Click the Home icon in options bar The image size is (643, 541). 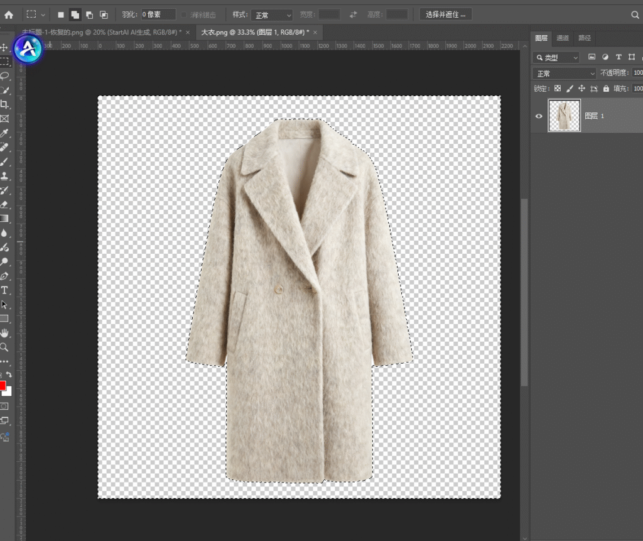[9, 14]
